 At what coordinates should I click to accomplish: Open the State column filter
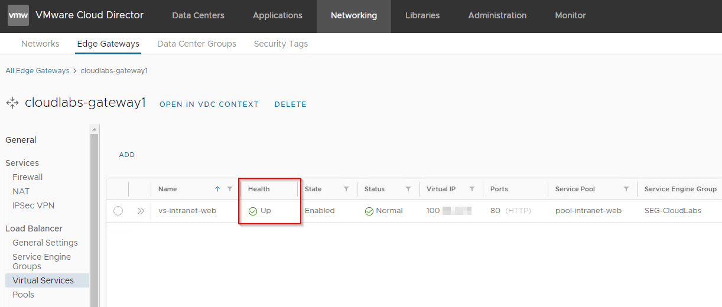point(346,189)
